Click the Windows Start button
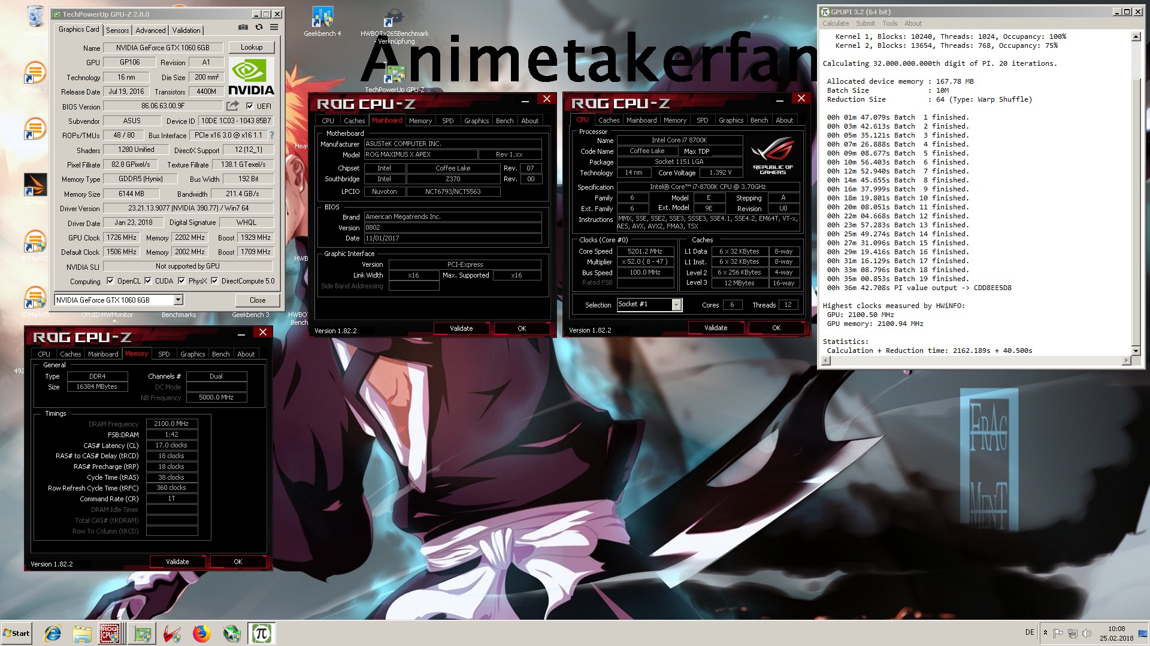The height and width of the screenshot is (646, 1150). [x=17, y=633]
